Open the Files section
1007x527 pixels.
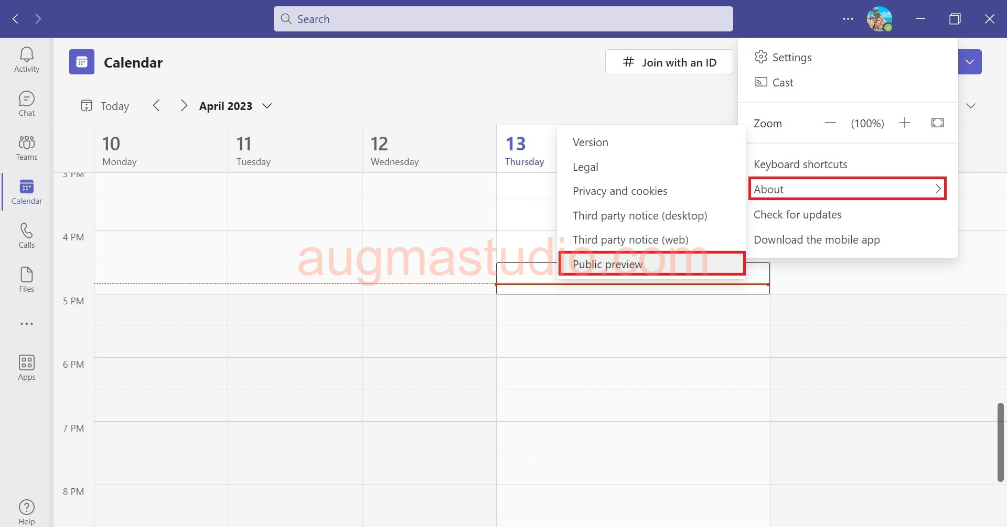tap(26, 278)
